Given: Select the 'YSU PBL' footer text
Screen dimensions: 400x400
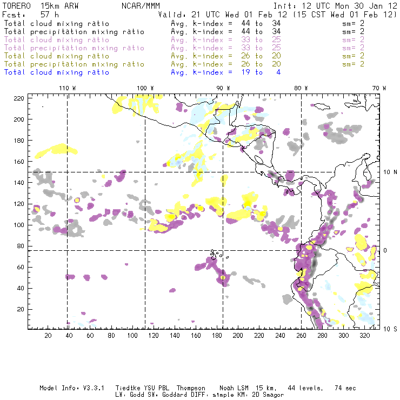Looking at the screenshot, I should 156,388.
